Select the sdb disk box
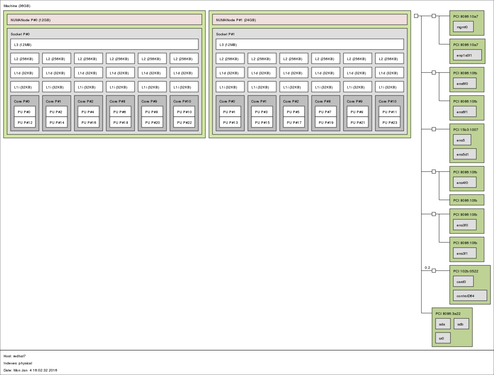 click(461, 324)
